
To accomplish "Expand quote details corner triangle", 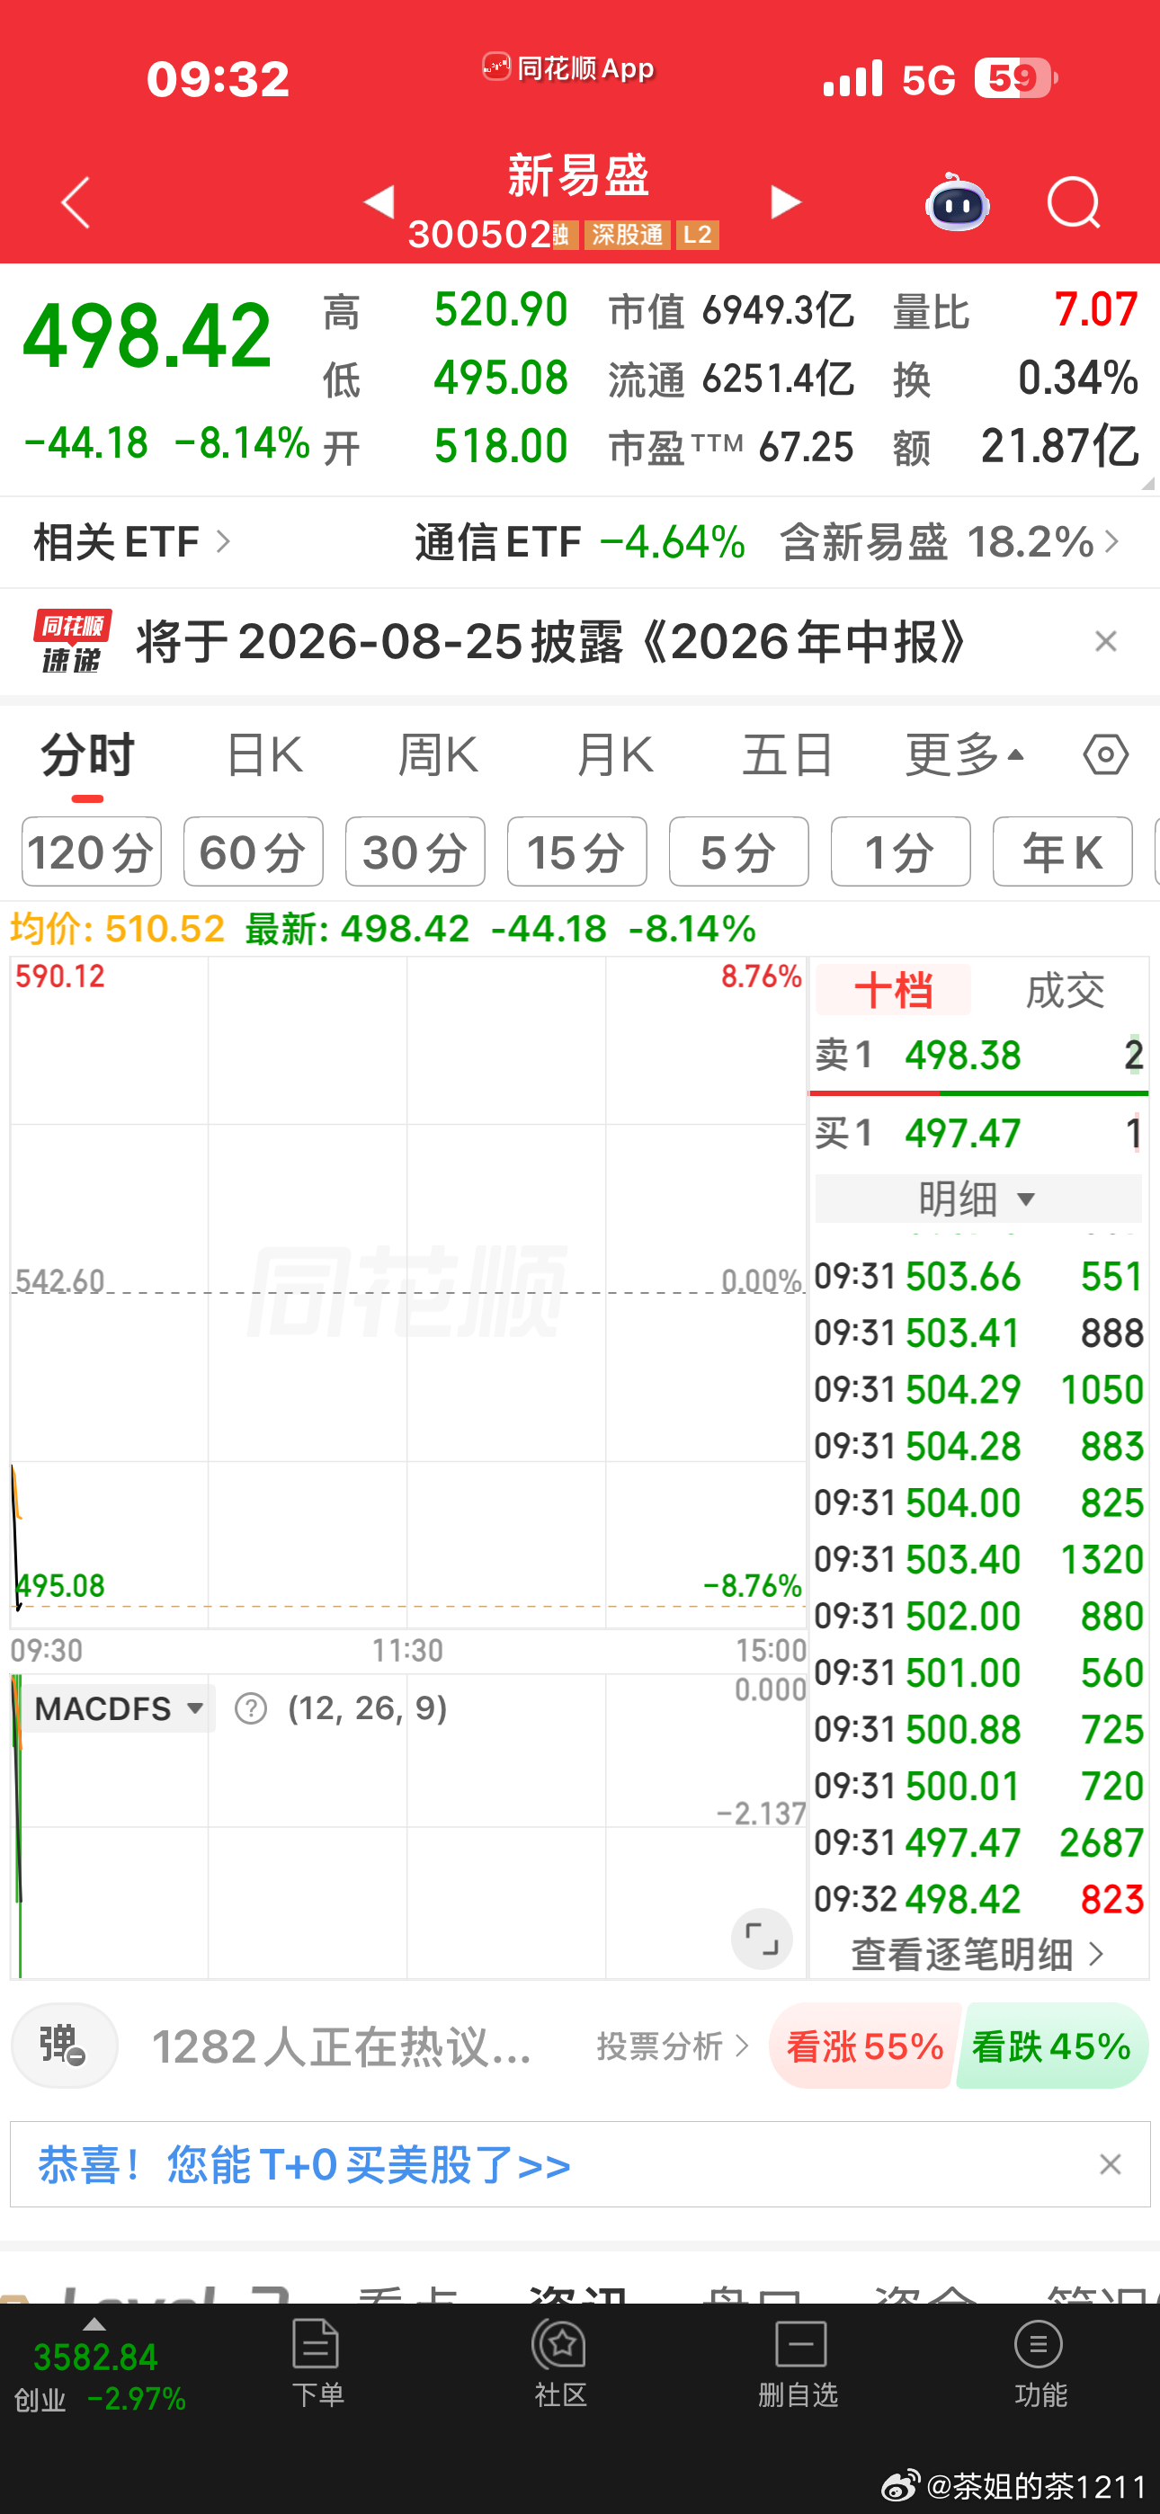I will 1147,482.
